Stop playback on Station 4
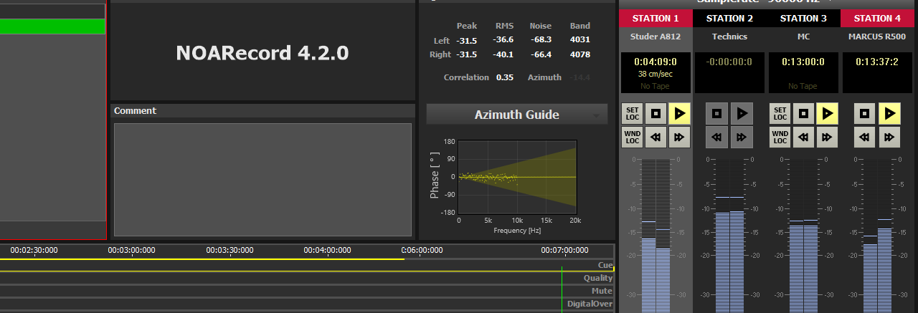This screenshot has height=313, width=918. coord(865,113)
